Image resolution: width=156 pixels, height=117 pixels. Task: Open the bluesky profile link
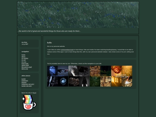coord(24,82)
